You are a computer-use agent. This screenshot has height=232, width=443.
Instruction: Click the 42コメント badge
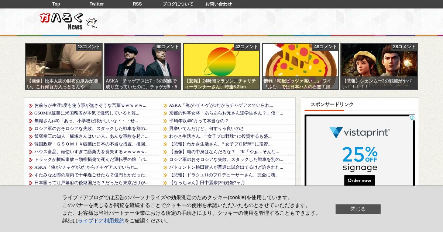[247, 47]
